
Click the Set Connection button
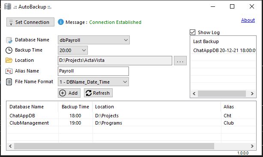[30, 22]
